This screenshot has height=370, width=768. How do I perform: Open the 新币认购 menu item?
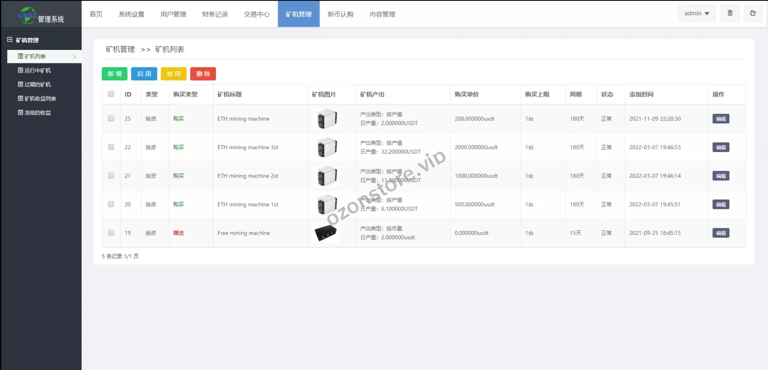(340, 14)
